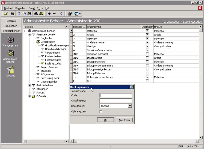
Task: Select Grootboekrekeningen in the tree
Action: click(x=57, y=45)
